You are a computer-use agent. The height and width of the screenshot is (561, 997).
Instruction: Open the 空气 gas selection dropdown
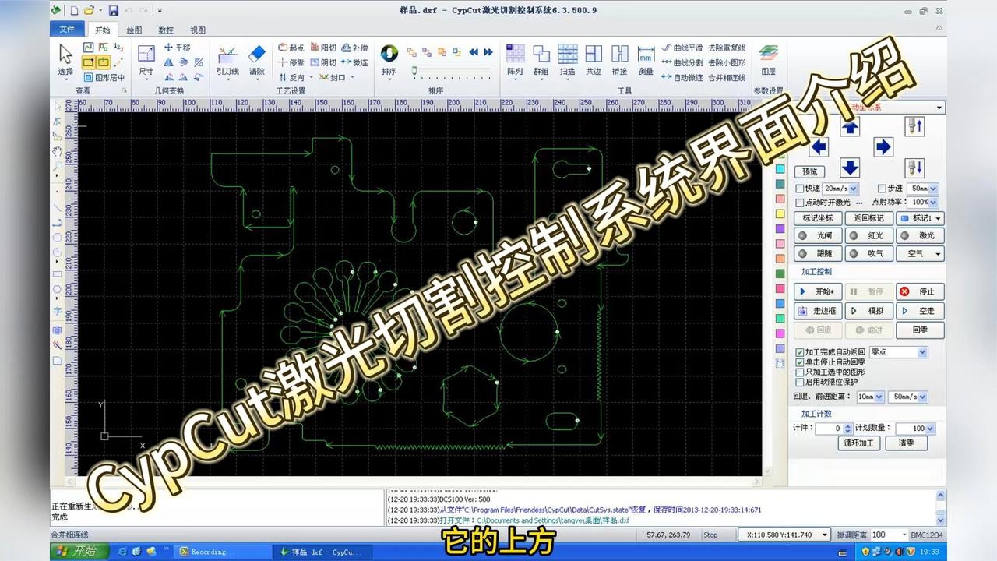920,253
